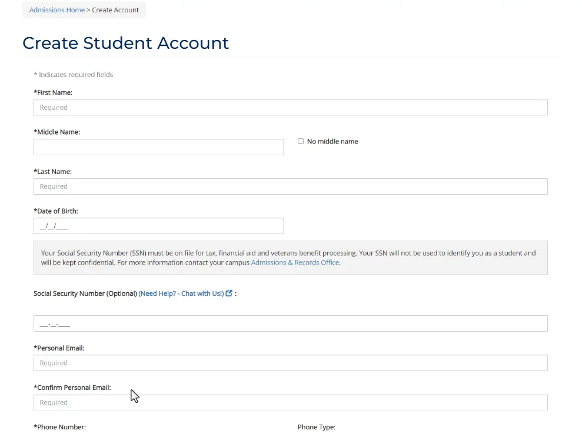Image resolution: width=582 pixels, height=434 pixels.
Task: Click the Social Security Number input box
Action: pyautogui.click(x=290, y=323)
